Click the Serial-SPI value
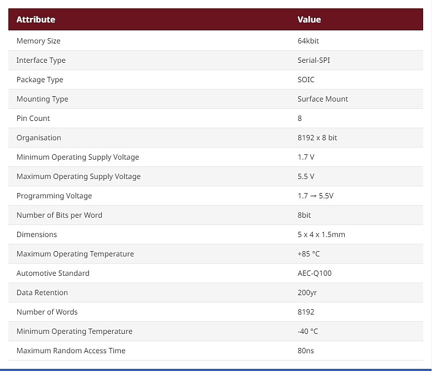432x371 pixels. click(313, 60)
